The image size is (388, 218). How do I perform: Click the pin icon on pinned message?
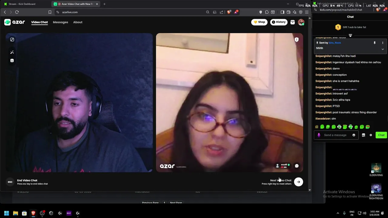click(x=374, y=43)
